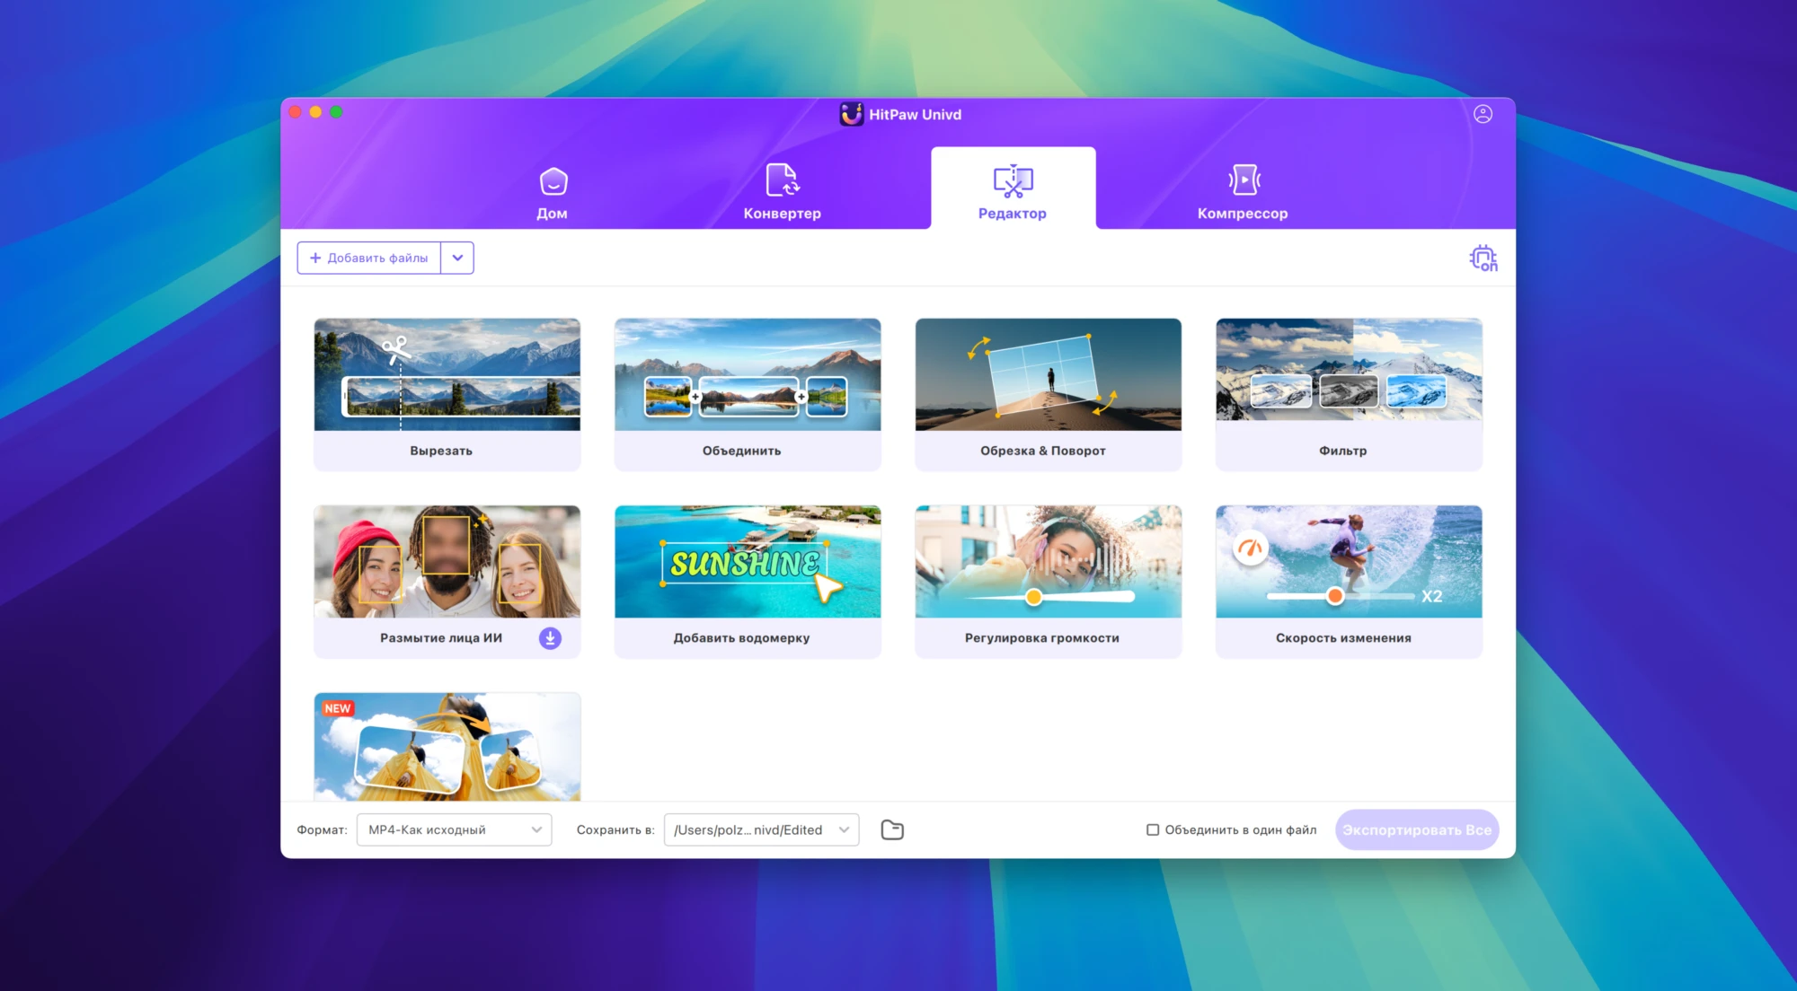
Task: Switch to the Компрессор tab
Action: [x=1243, y=192]
